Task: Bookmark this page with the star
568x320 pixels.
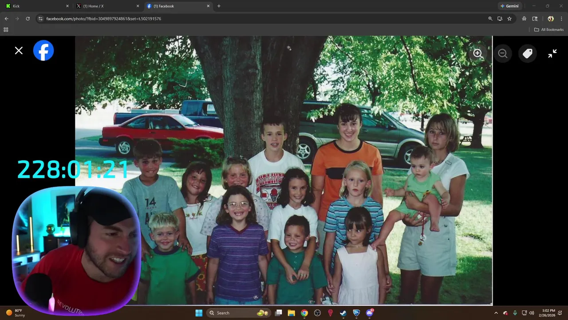Action: point(509,19)
